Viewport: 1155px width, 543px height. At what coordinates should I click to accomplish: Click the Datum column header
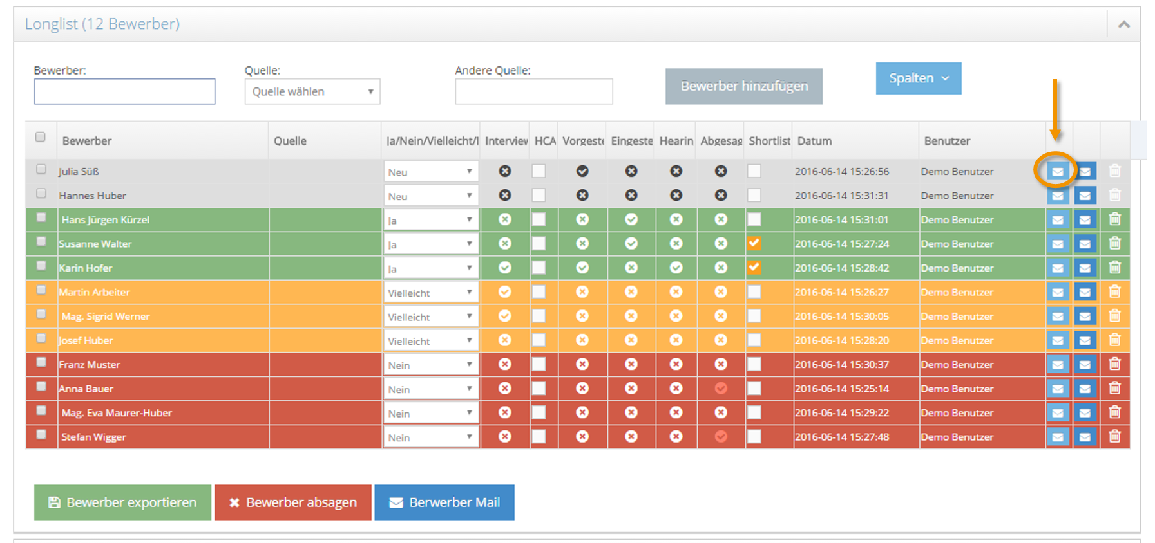814,141
